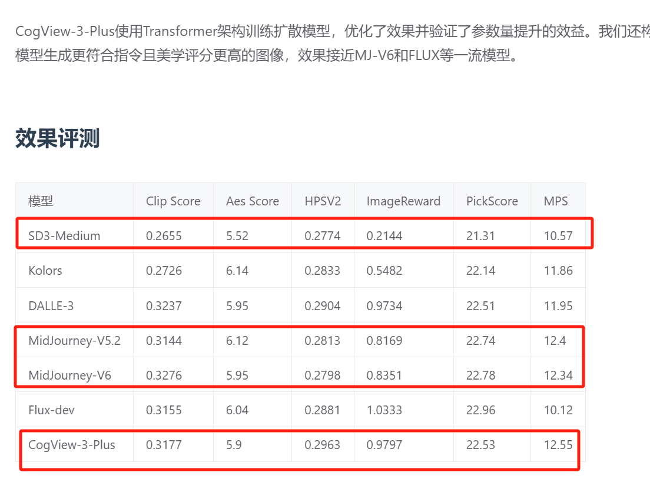This screenshot has width=650, height=502.
Task: Click MidJourney-V5.2 MPS value 12.4
Action: tap(555, 341)
